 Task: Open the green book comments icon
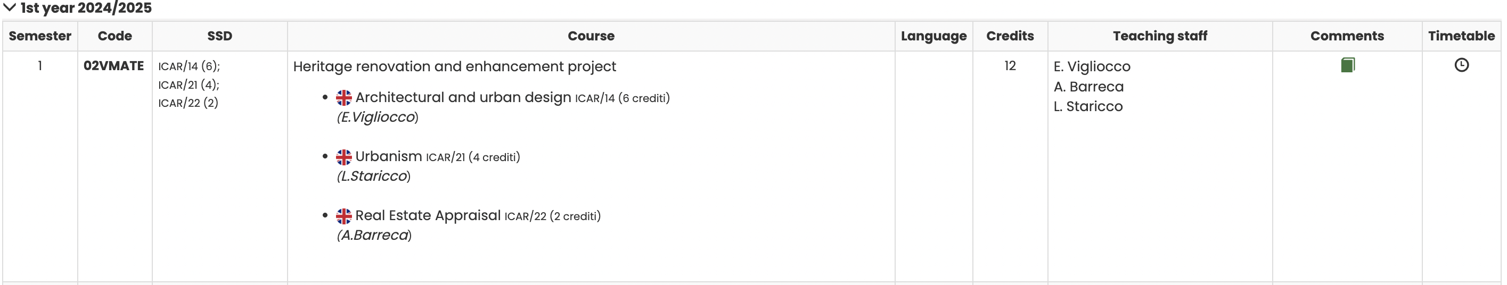tap(1347, 65)
